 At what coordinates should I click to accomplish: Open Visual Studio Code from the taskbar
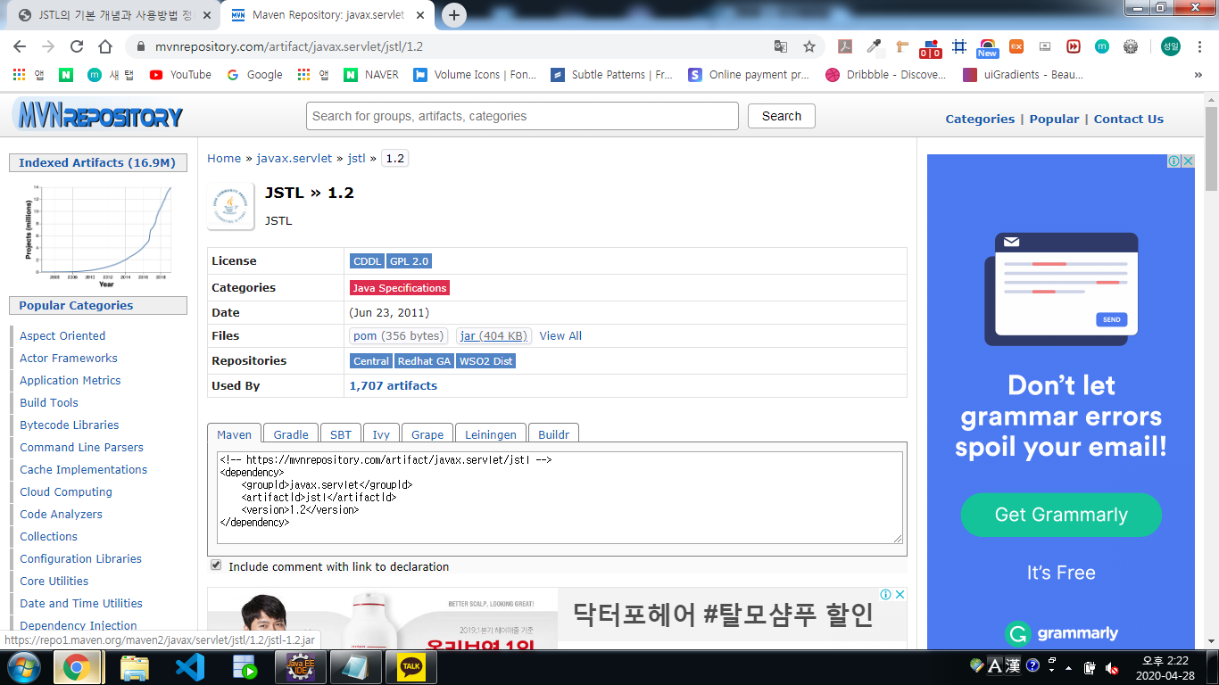click(x=189, y=667)
